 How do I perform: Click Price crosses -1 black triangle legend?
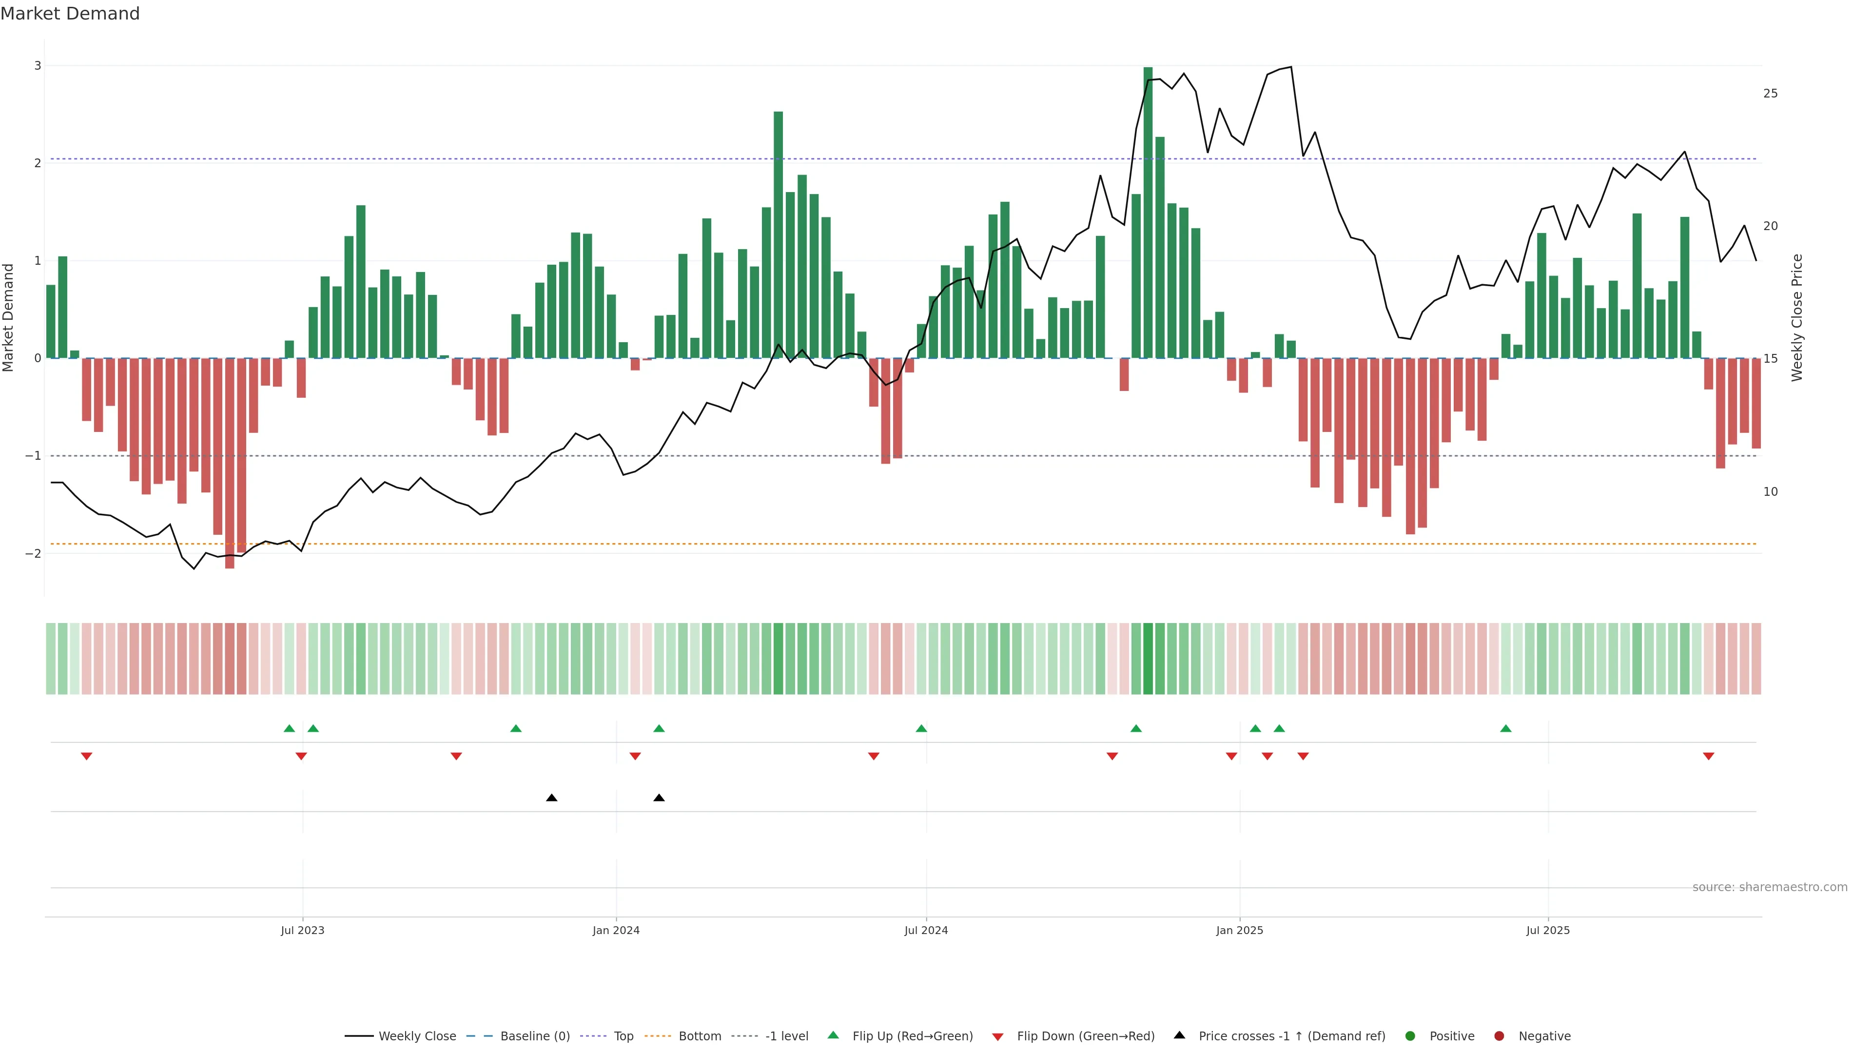pyautogui.click(x=1179, y=1035)
